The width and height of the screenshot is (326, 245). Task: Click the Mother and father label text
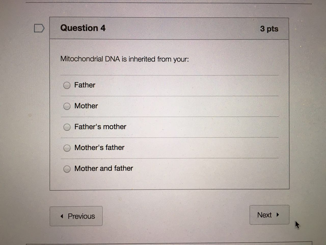pos(103,168)
